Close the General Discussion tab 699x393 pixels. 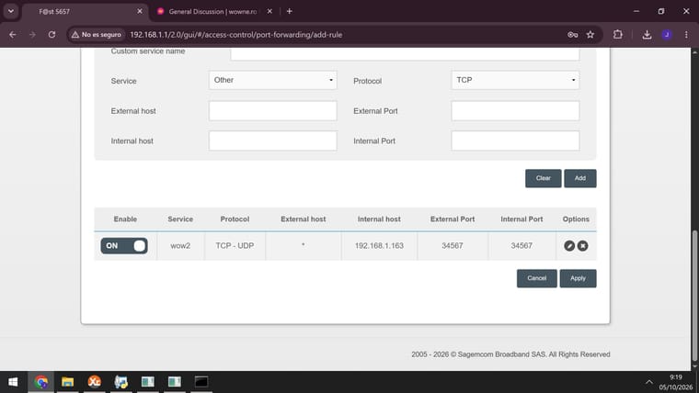pos(269,12)
